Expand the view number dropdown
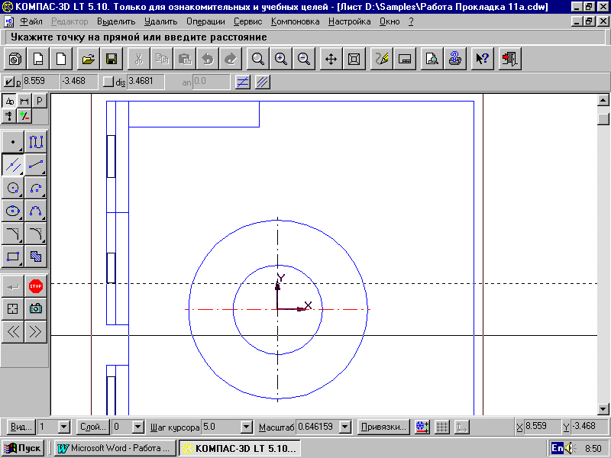This screenshot has height=458, width=611. (64, 427)
